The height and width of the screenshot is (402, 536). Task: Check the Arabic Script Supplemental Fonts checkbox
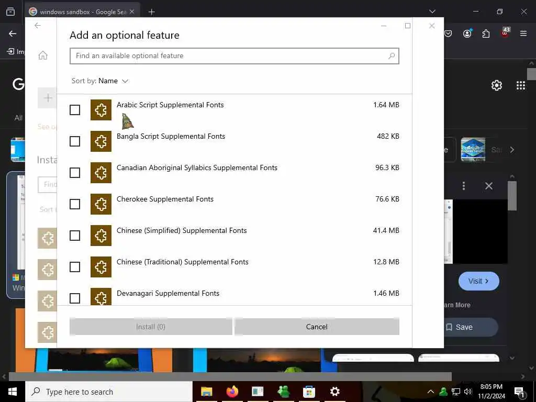75,110
